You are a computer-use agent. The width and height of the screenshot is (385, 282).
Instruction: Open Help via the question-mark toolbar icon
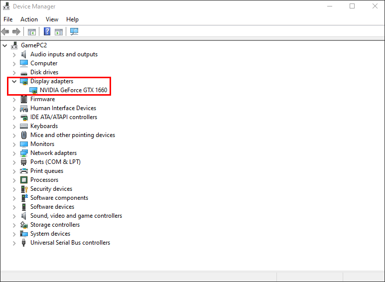pos(47,31)
